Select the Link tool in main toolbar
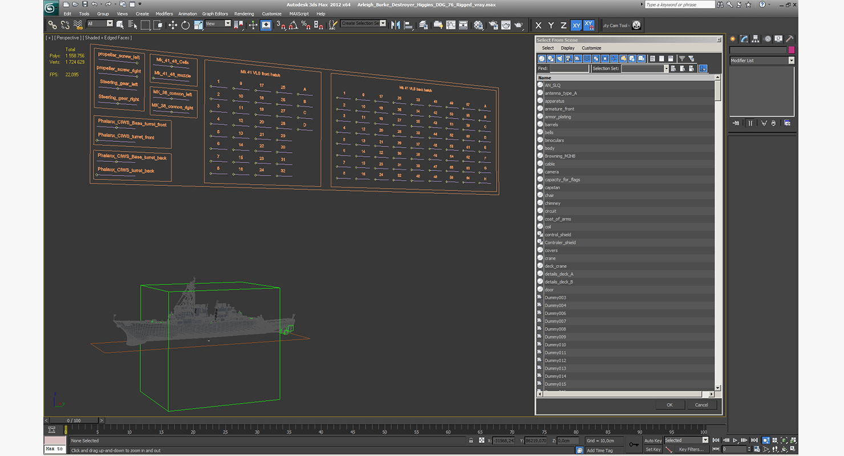Image resolution: width=844 pixels, height=456 pixels. click(x=52, y=25)
